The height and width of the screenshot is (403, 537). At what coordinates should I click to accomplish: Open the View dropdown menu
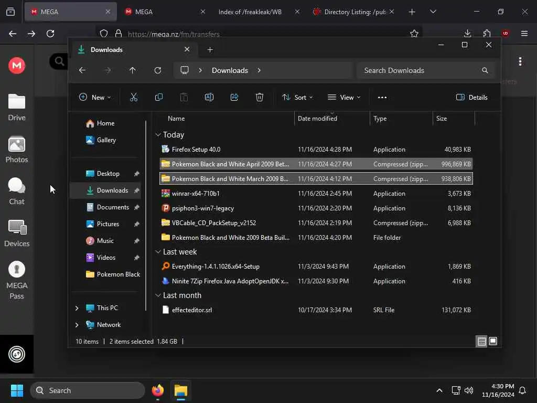pyautogui.click(x=344, y=97)
